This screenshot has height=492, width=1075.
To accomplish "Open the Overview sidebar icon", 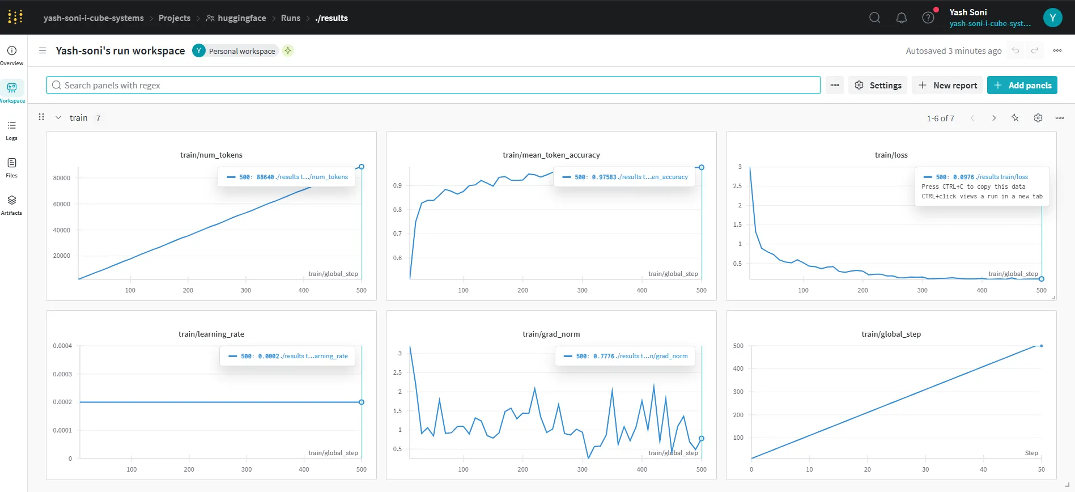I will pyautogui.click(x=11, y=55).
